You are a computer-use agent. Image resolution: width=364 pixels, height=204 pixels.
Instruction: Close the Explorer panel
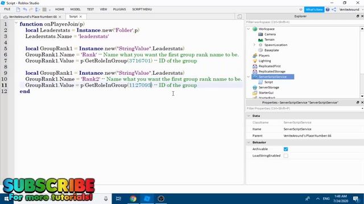pos(362,16)
